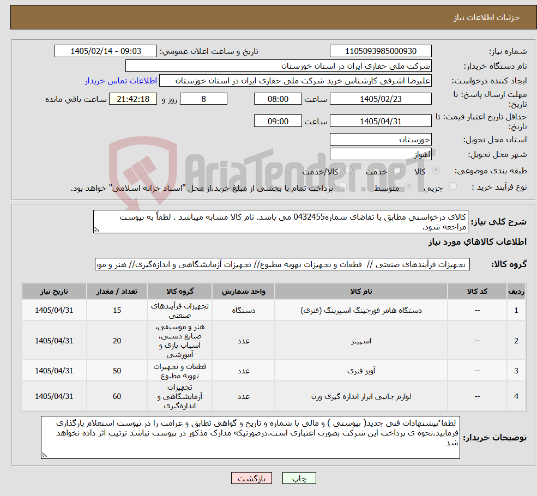Click the ردیف column header
The width and height of the screenshot is (537, 496).
pyautogui.click(x=516, y=291)
